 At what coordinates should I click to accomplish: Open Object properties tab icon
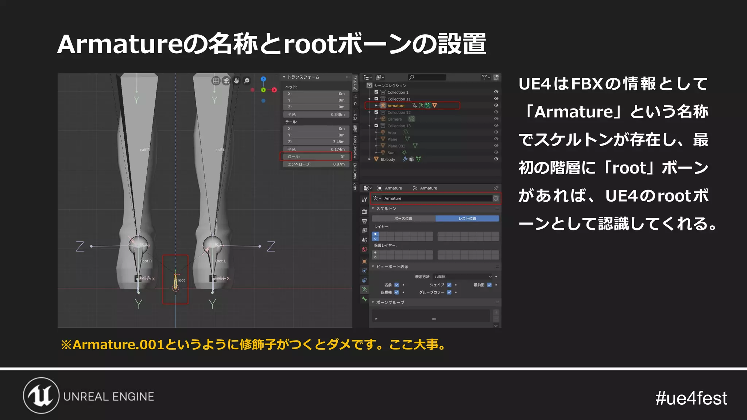364,261
